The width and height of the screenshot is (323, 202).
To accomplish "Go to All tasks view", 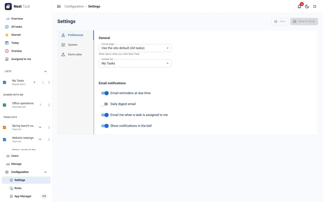I will (26, 27).
